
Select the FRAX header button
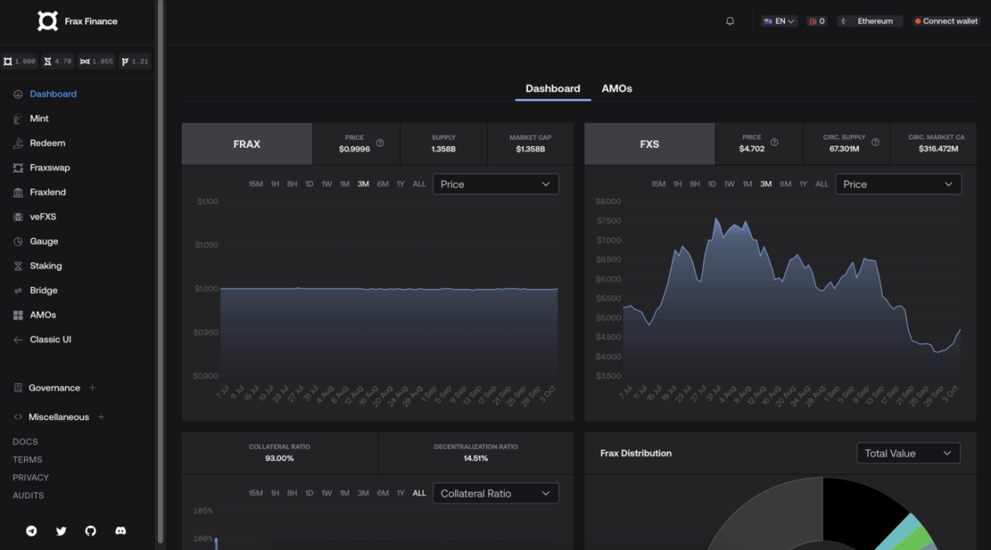pyautogui.click(x=247, y=144)
